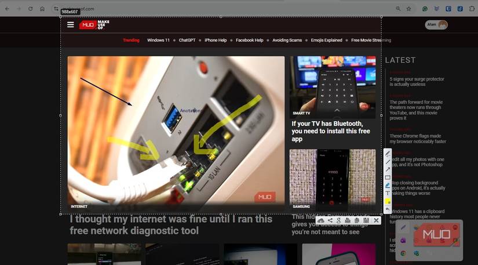Open the edit photos not Photoshop article

tap(418, 162)
